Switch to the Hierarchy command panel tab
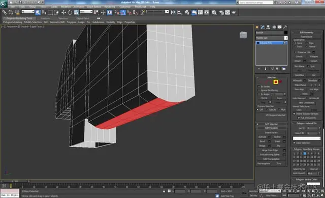Screen dimensions: 325x198 point(268,27)
